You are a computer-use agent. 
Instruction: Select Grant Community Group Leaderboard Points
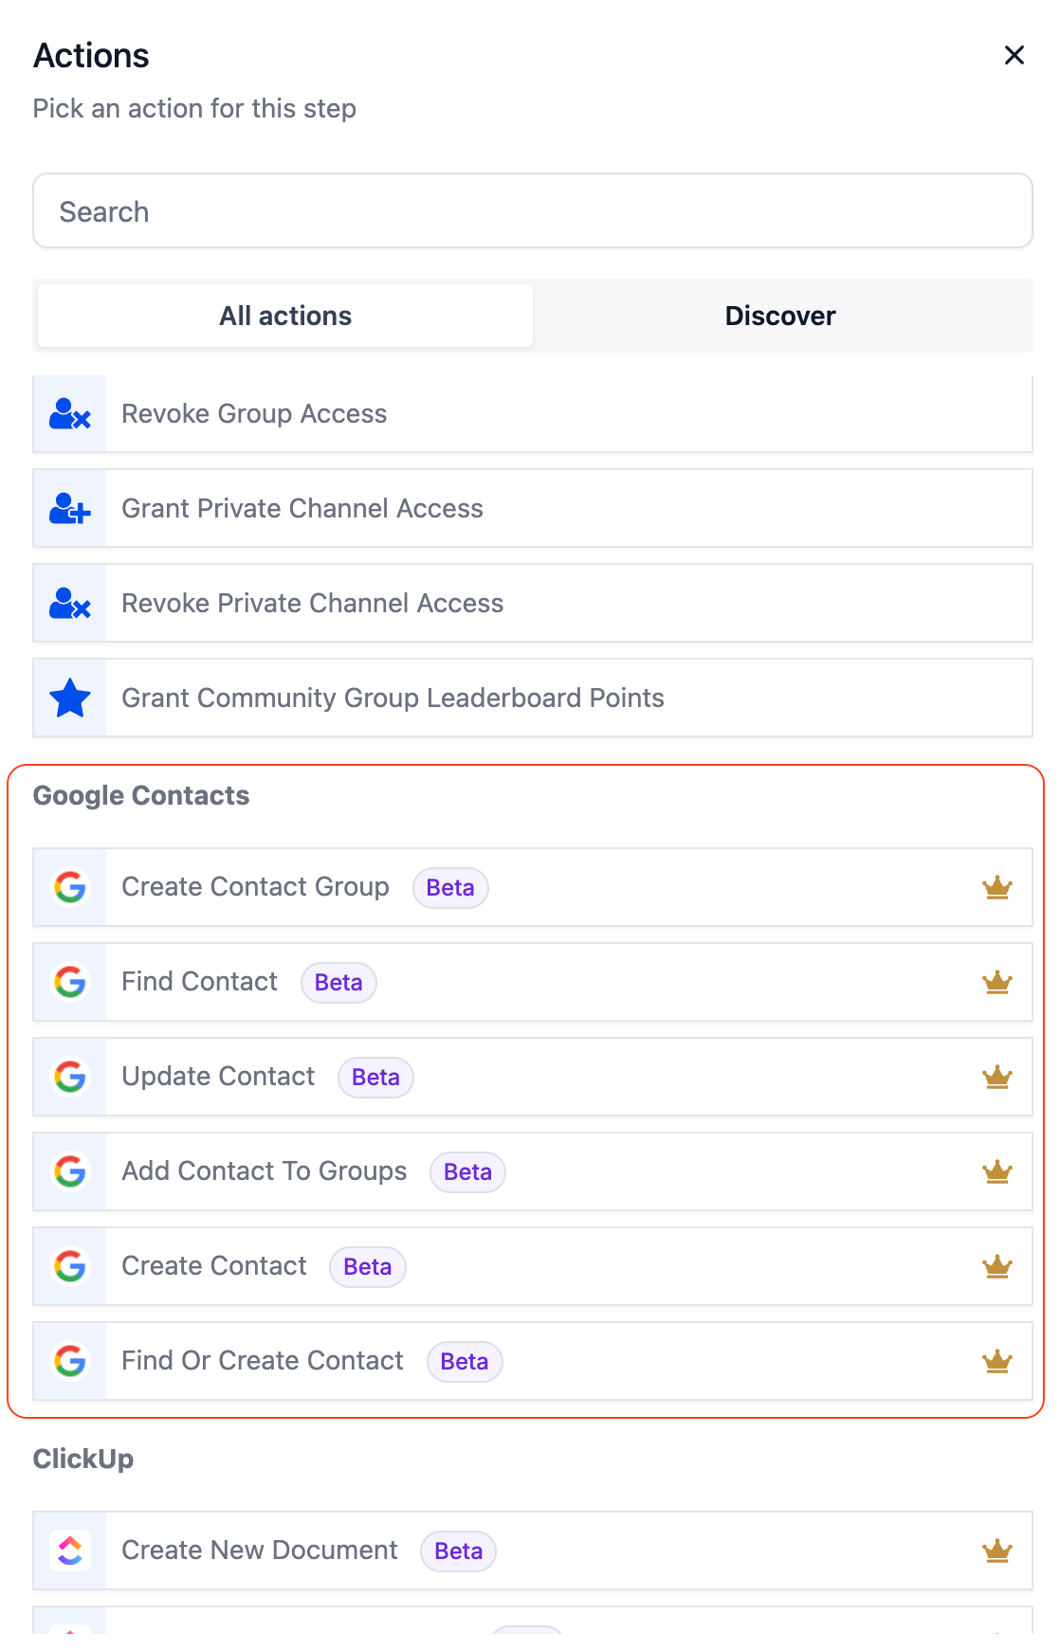393,698
